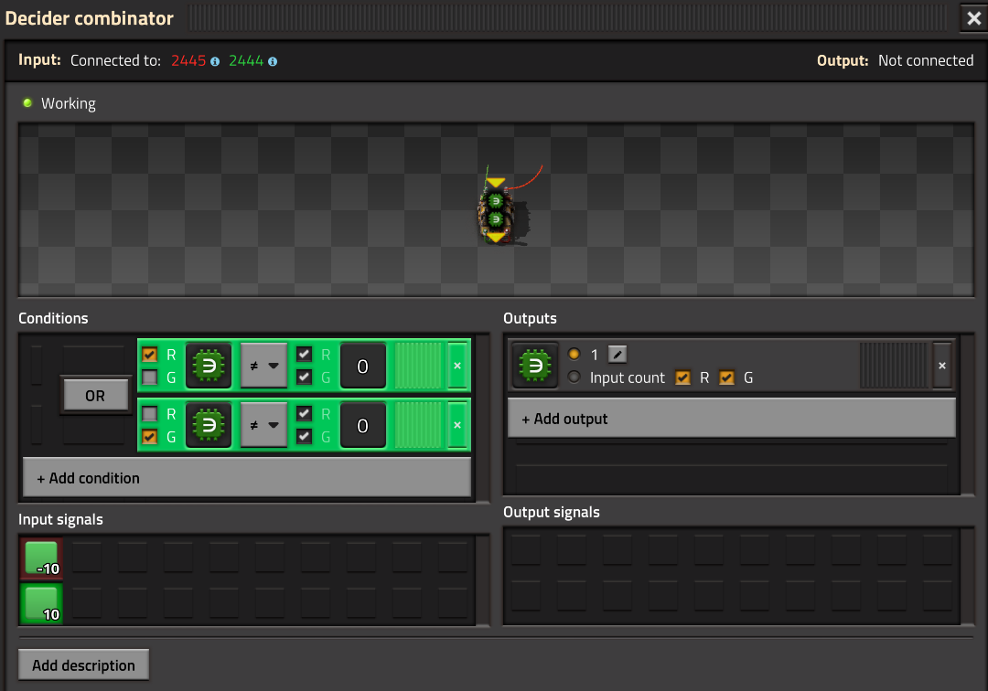Click info icon beside red network 2445
This screenshot has width=988, height=691.
click(215, 61)
